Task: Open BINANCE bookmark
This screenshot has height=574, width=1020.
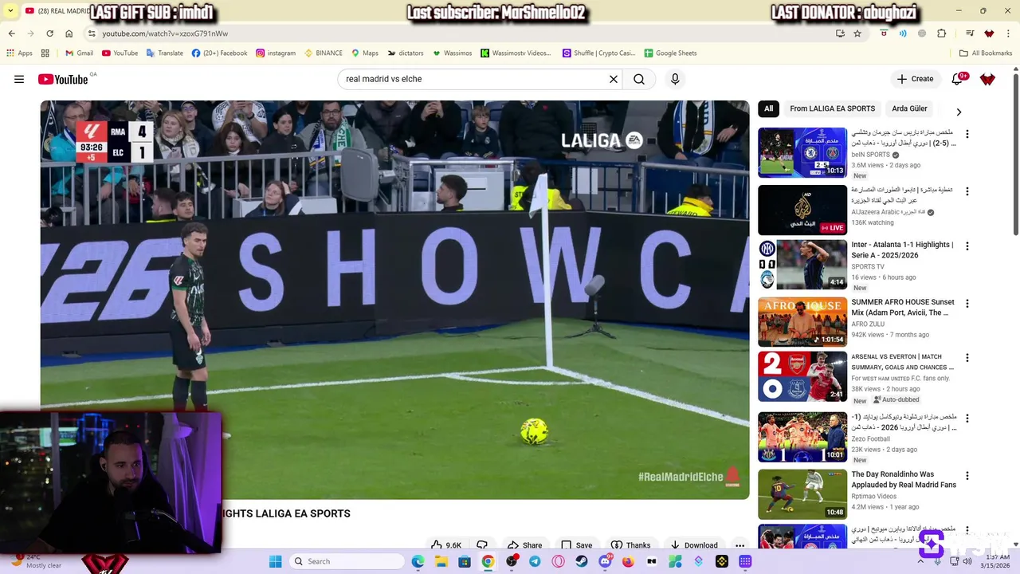Action: click(323, 53)
